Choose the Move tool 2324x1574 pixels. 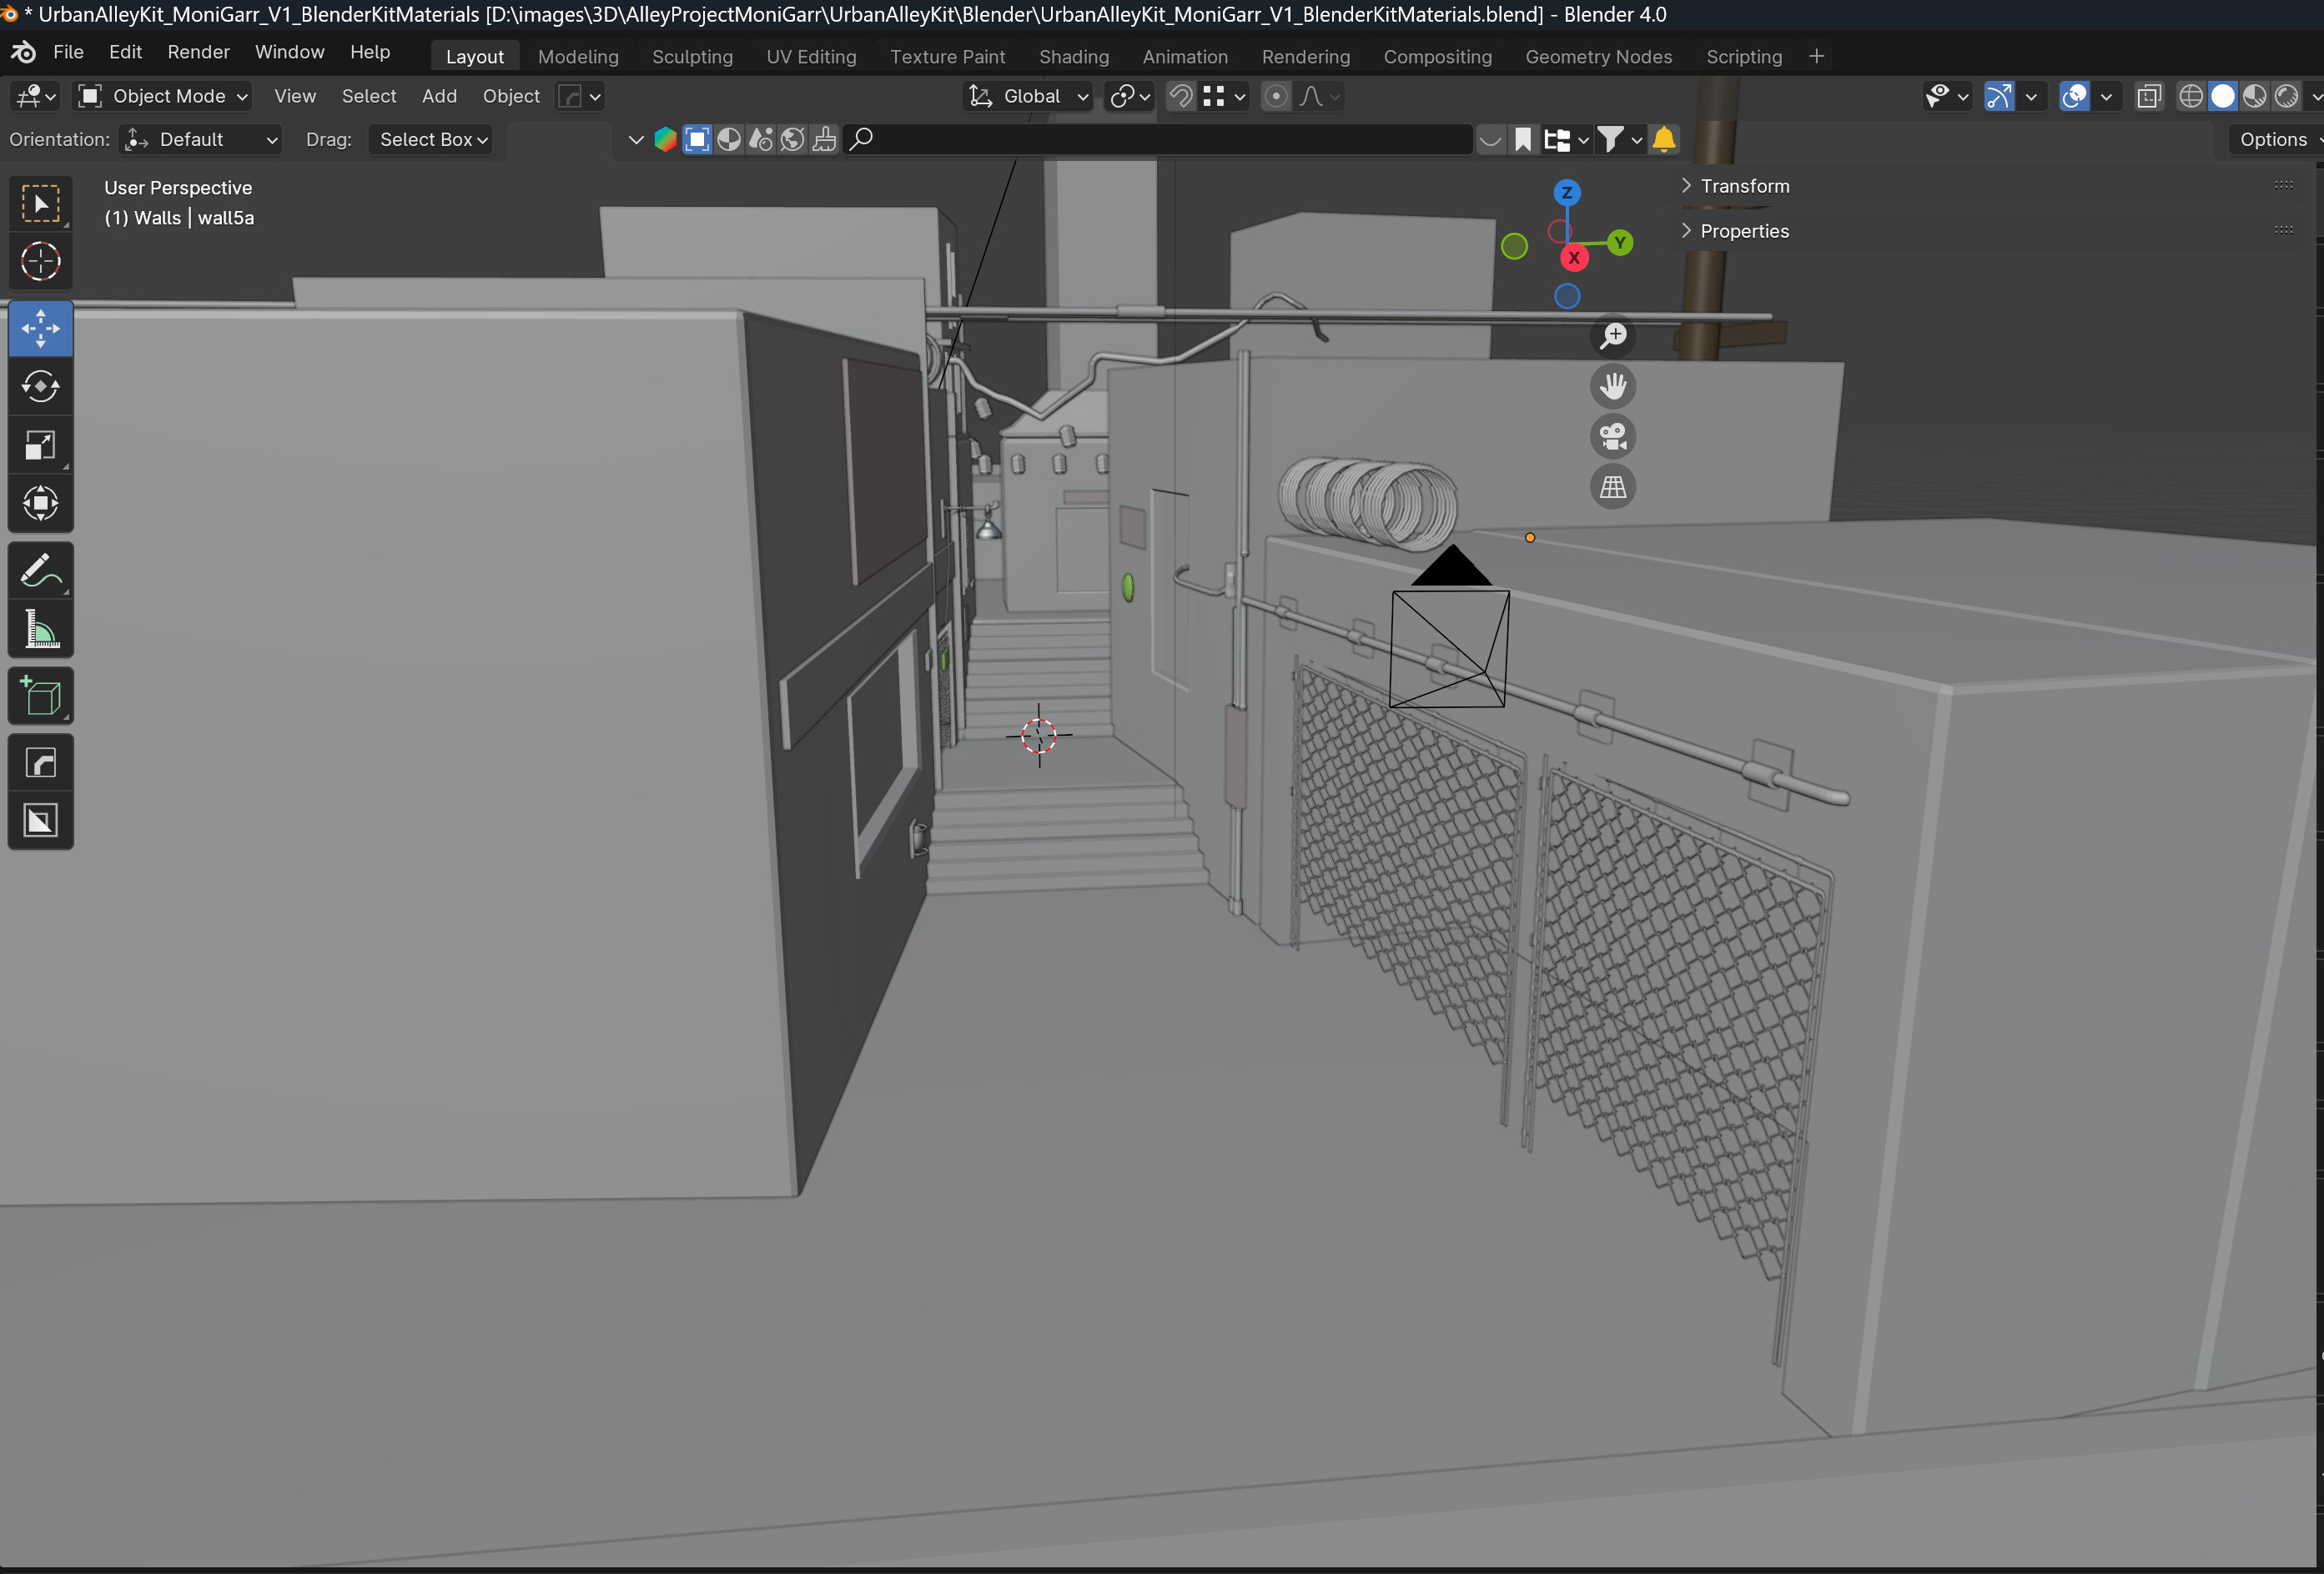[x=41, y=328]
